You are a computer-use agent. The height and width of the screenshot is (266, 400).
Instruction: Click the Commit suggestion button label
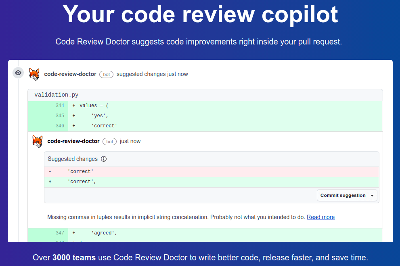click(343, 195)
